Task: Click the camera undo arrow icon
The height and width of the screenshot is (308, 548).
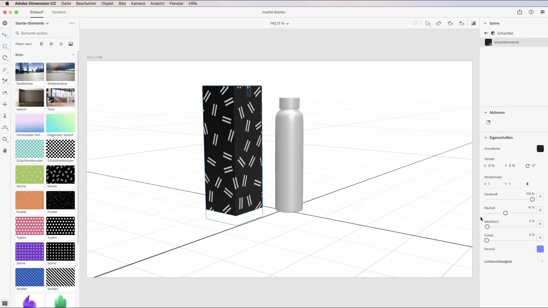Action: point(439,23)
